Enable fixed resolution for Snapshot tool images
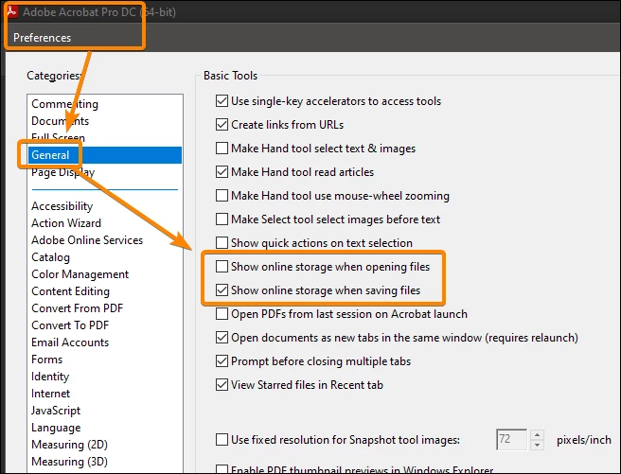 (x=222, y=440)
